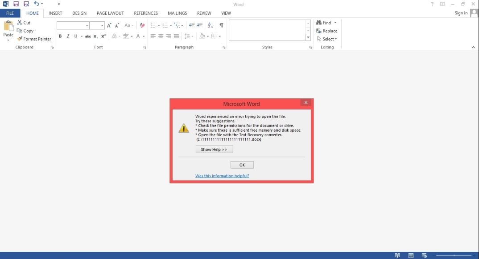Screen dimensions: 479x259
Task: Click the Bullets list icon
Action: (153, 25)
